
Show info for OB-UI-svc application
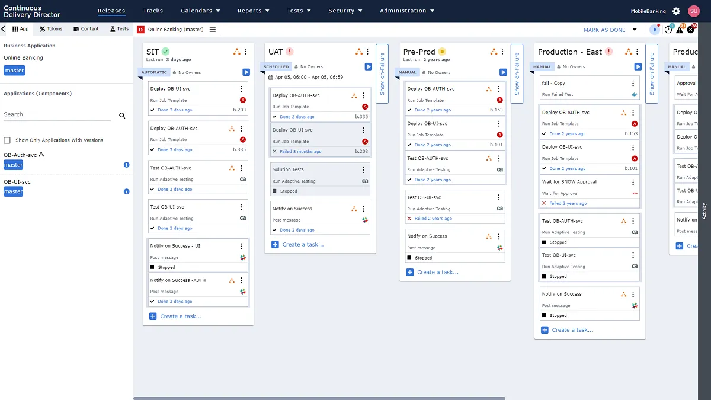[x=127, y=191]
